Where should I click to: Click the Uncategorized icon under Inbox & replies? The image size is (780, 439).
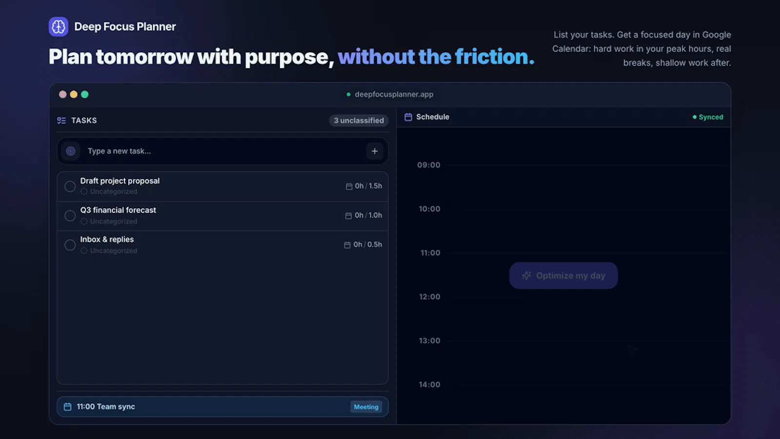click(84, 251)
